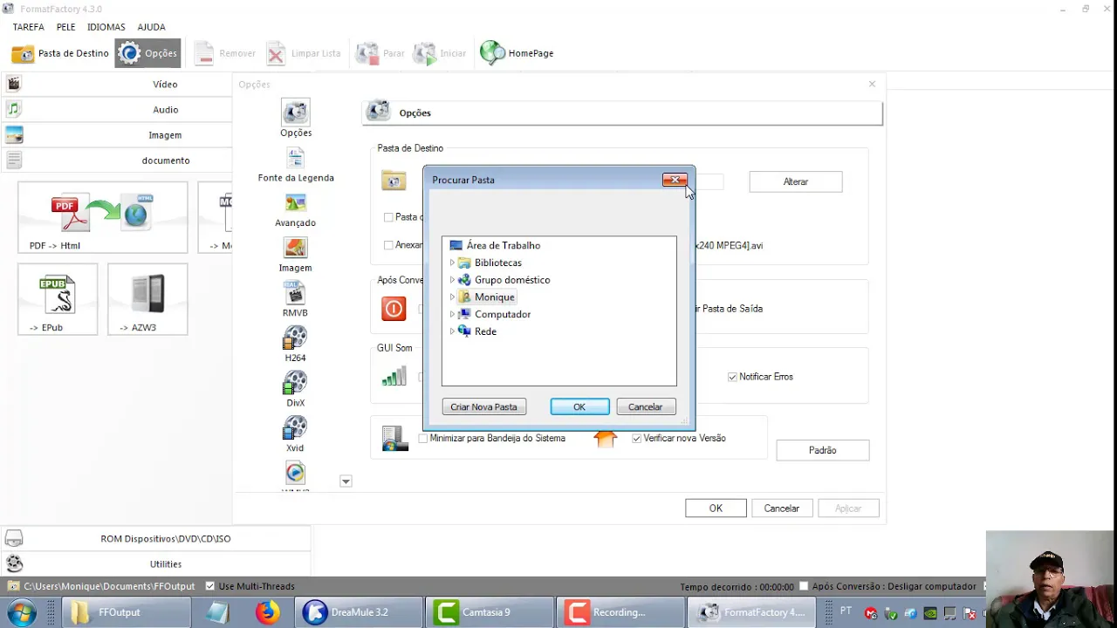Select Xvid settings icon
The width and height of the screenshot is (1117, 628).
(x=295, y=429)
